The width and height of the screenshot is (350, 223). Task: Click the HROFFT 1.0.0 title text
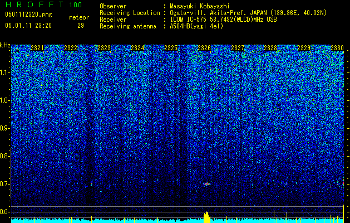click(43, 4)
